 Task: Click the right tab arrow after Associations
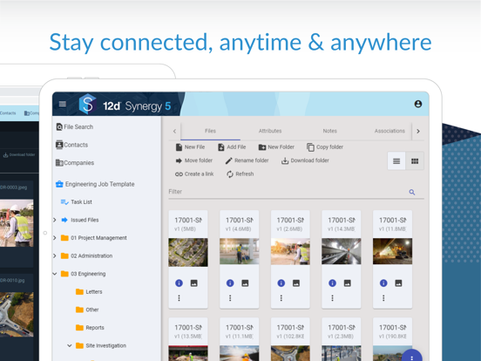(418, 131)
